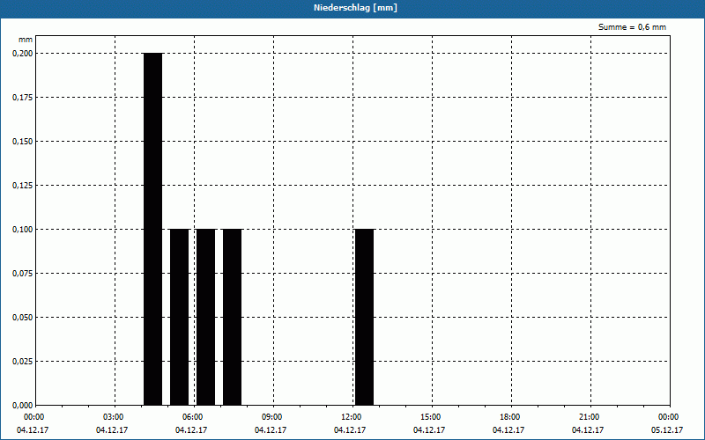Click the 0,175 y-axis label
The image size is (705, 440).
(x=23, y=98)
